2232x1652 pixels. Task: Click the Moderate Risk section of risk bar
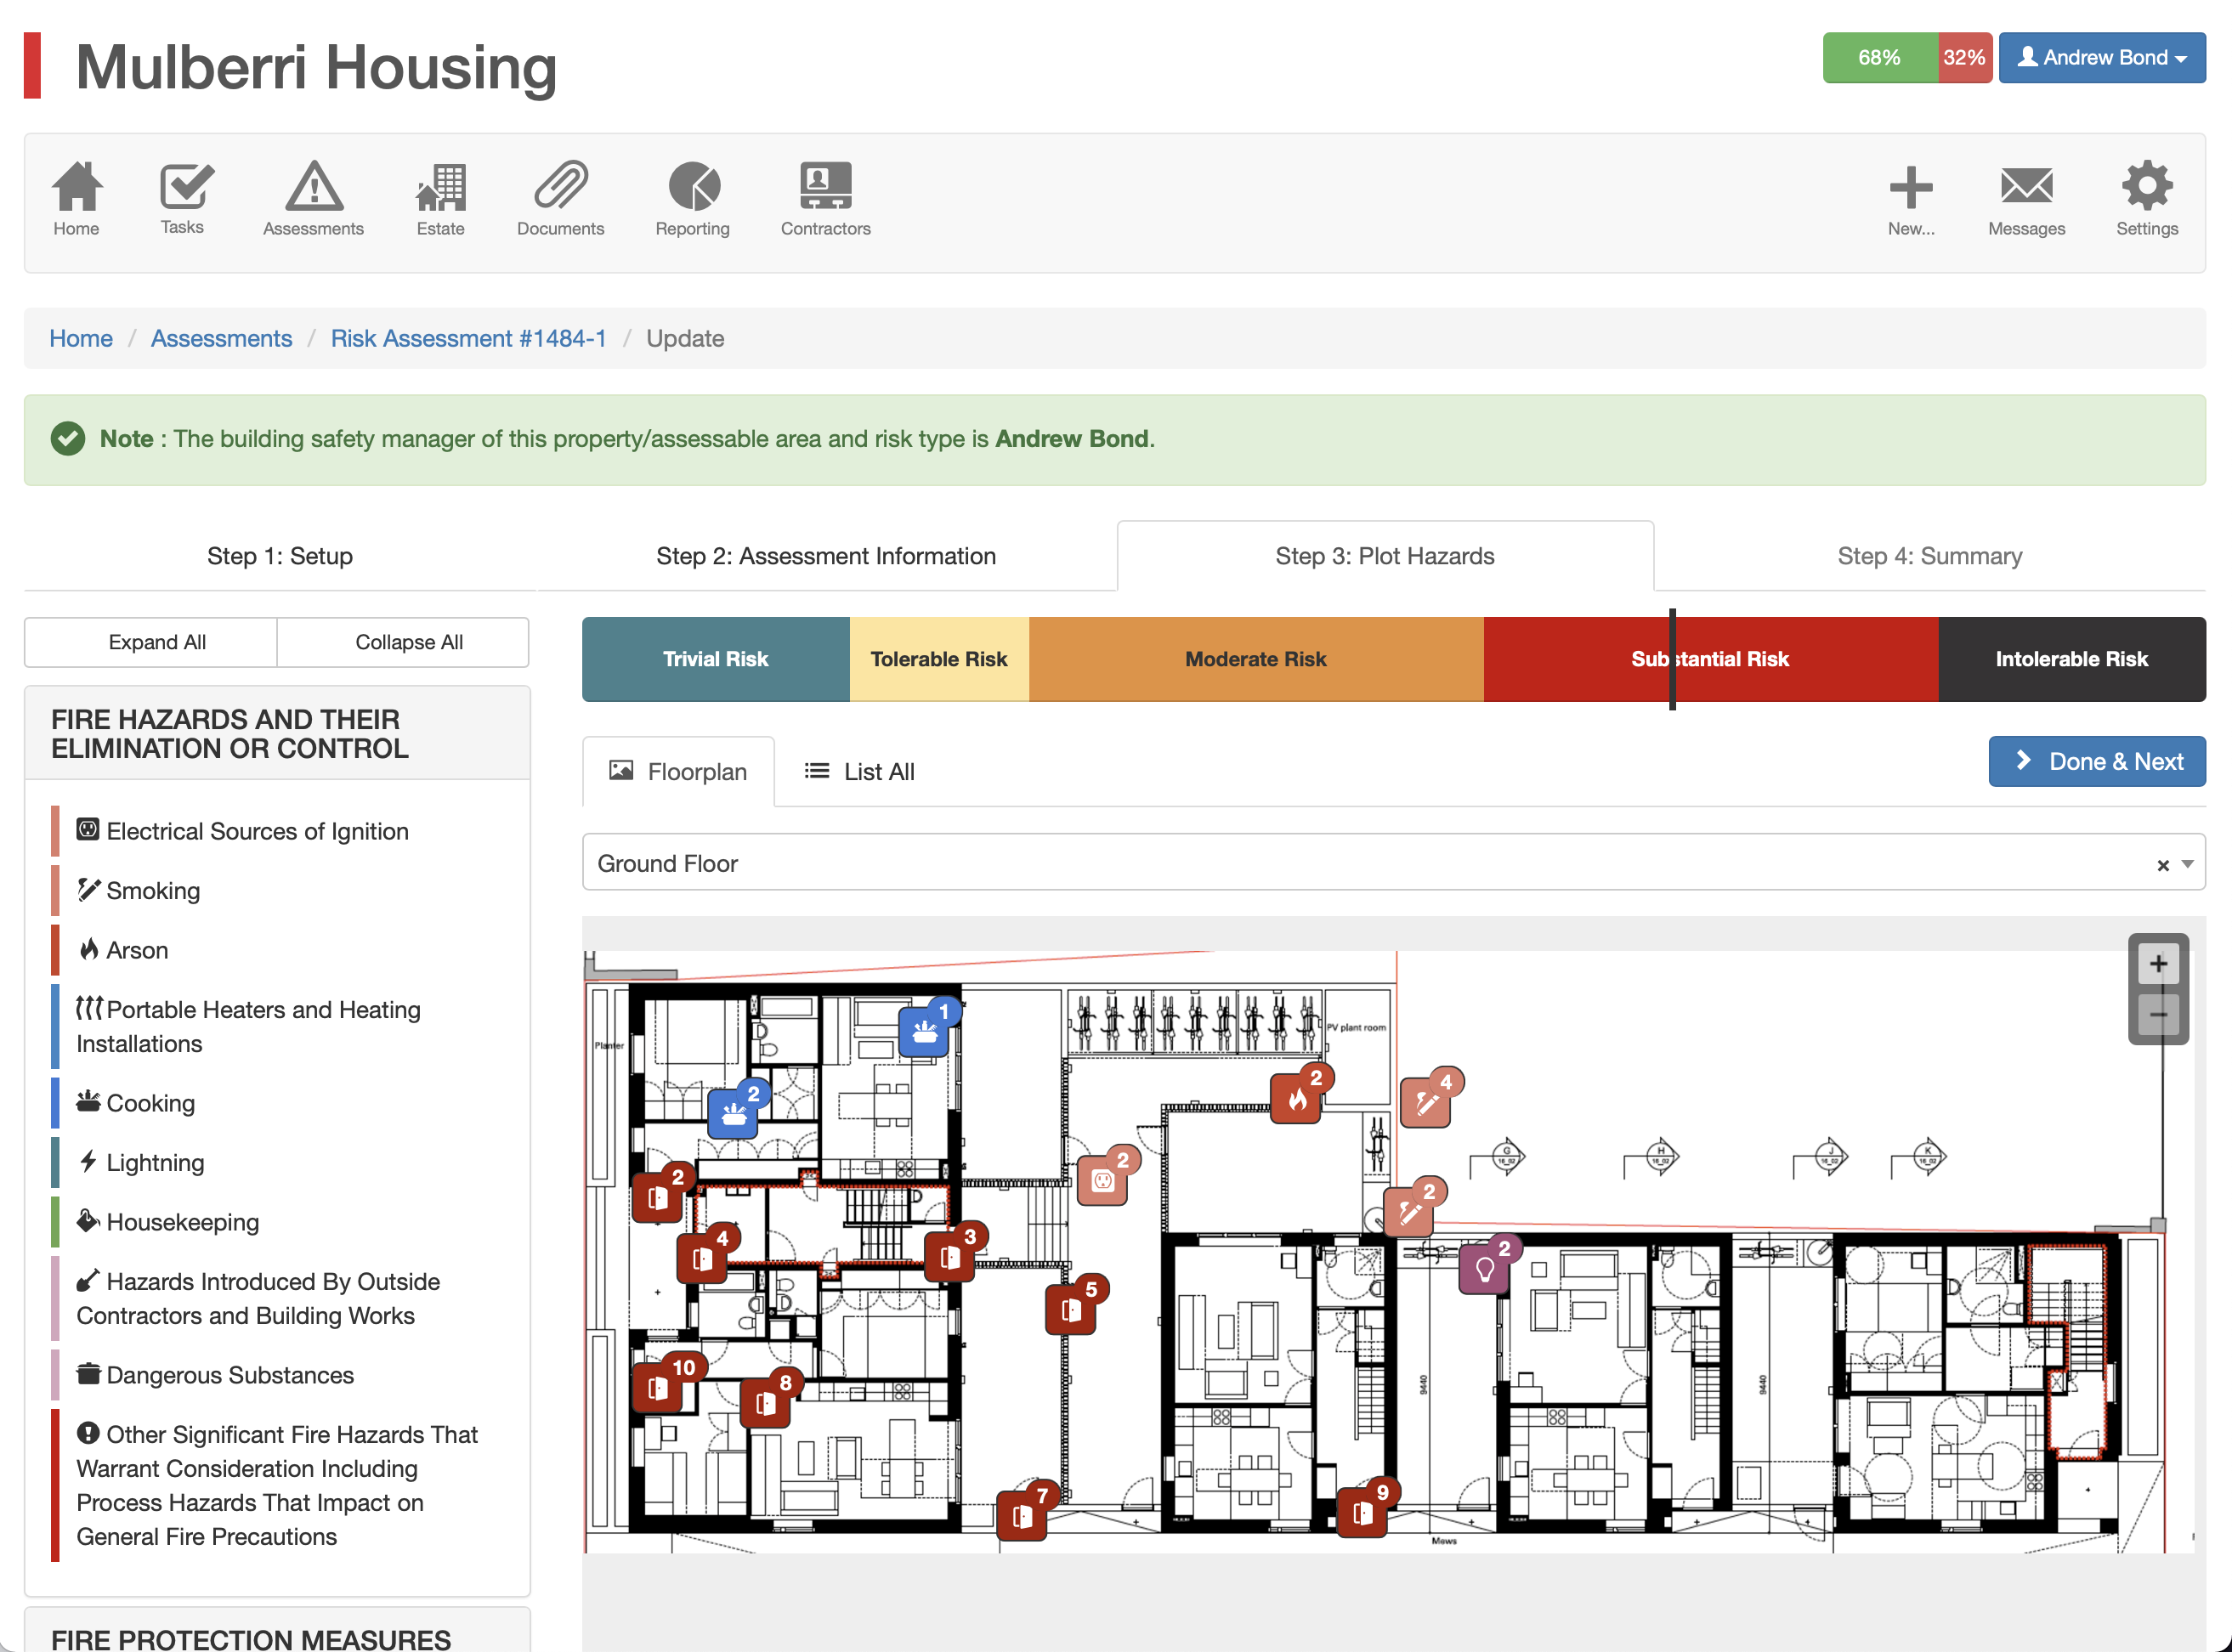(x=1255, y=659)
